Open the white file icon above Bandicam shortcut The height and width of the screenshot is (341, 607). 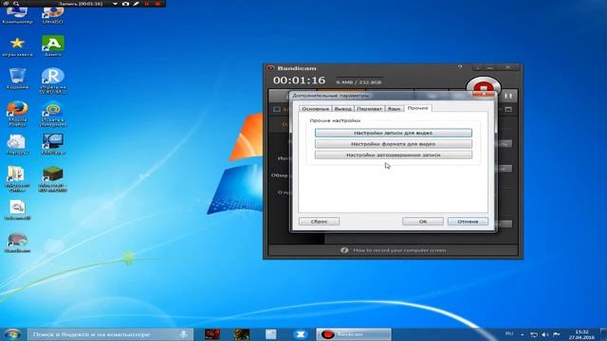pyautogui.click(x=17, y=210)
